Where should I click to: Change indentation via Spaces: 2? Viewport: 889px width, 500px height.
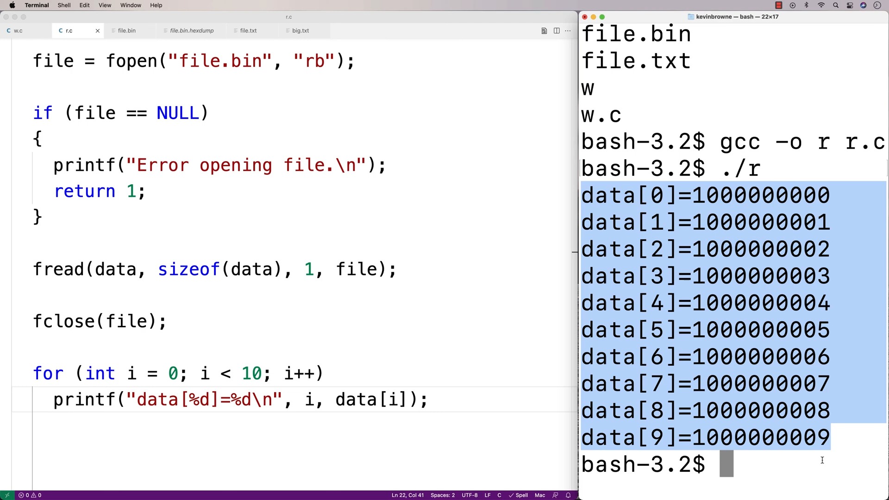pyautogui.click(x=442, y=495)
